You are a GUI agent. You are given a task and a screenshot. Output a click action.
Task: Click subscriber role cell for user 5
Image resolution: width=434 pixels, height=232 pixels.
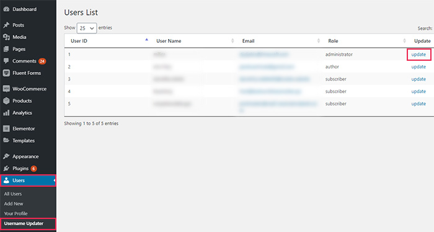coord(336,104)
